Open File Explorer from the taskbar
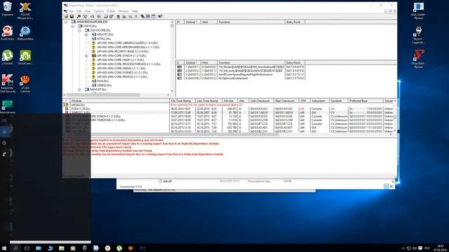 62,248
